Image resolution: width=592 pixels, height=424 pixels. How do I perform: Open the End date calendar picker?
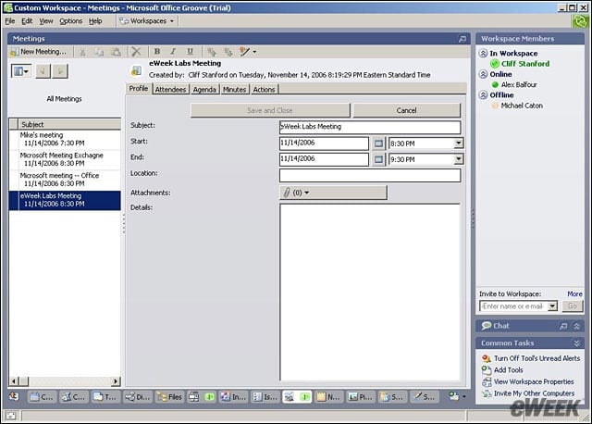[378, 159]
